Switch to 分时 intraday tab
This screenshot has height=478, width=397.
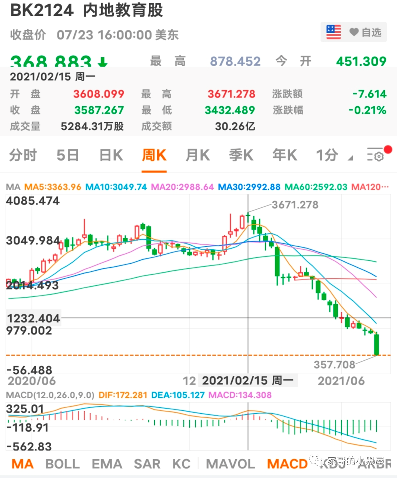coord(23,155)
